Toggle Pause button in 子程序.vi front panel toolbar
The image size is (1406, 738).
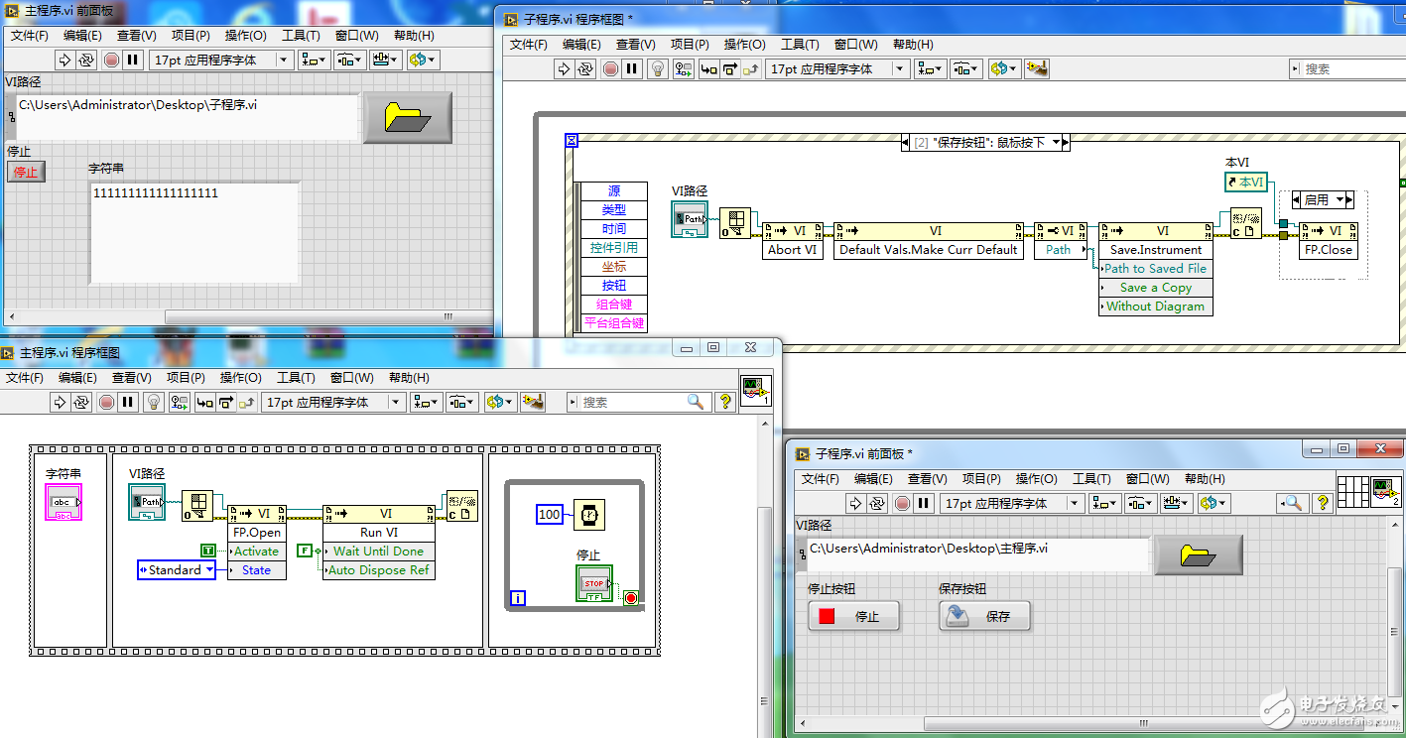pyautogui.click(x=925, y=503)
